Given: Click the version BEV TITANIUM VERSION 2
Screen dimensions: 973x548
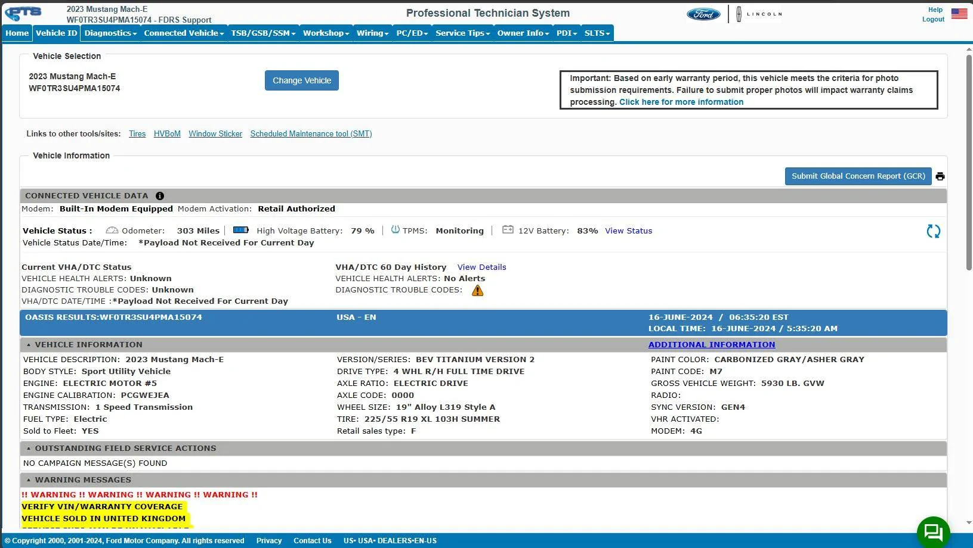Looking at the screenshot, I should coord(475,360).
